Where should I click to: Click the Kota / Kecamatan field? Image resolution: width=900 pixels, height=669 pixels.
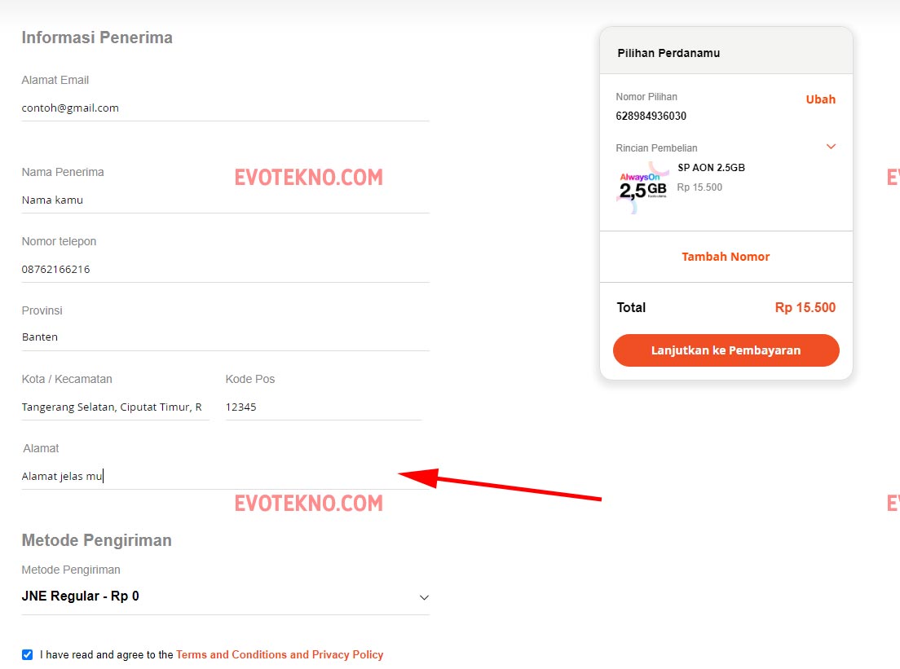pos(115,407)
